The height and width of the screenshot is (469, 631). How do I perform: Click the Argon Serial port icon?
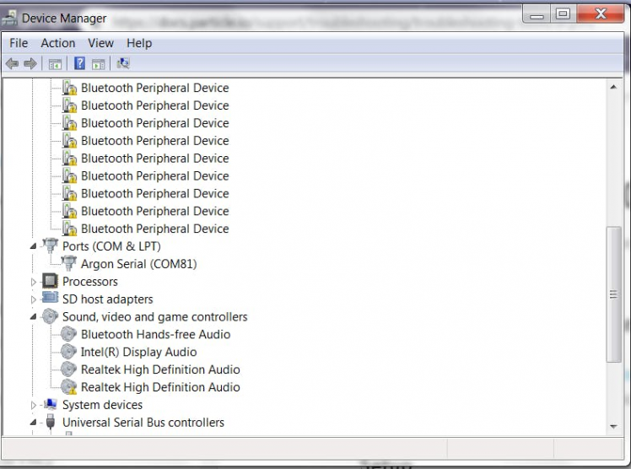point(69,263)
